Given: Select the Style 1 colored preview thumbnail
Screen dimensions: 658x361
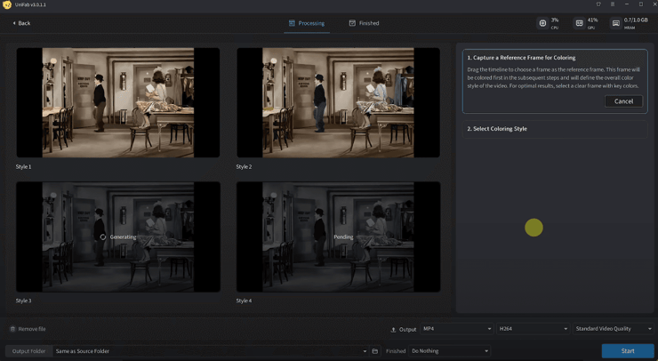Looking at the screenshot, I should [x=117, y=102].
